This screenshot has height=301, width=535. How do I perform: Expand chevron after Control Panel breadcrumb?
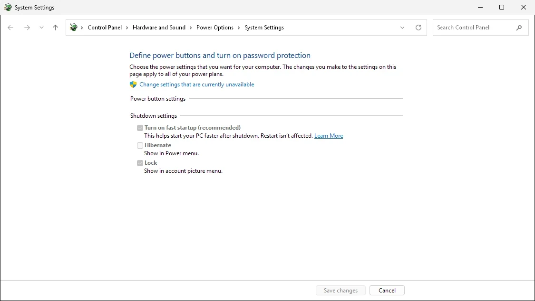pyautogui.click(x=127, y=28)
